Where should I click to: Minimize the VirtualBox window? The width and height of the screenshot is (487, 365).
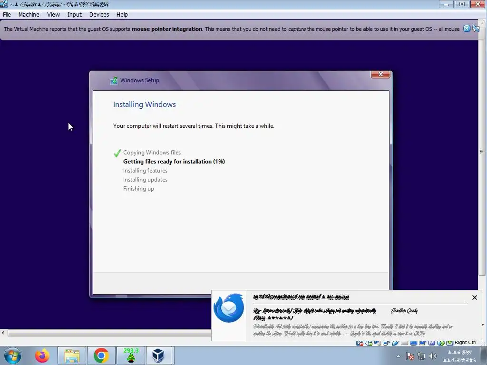click(446, 4)
